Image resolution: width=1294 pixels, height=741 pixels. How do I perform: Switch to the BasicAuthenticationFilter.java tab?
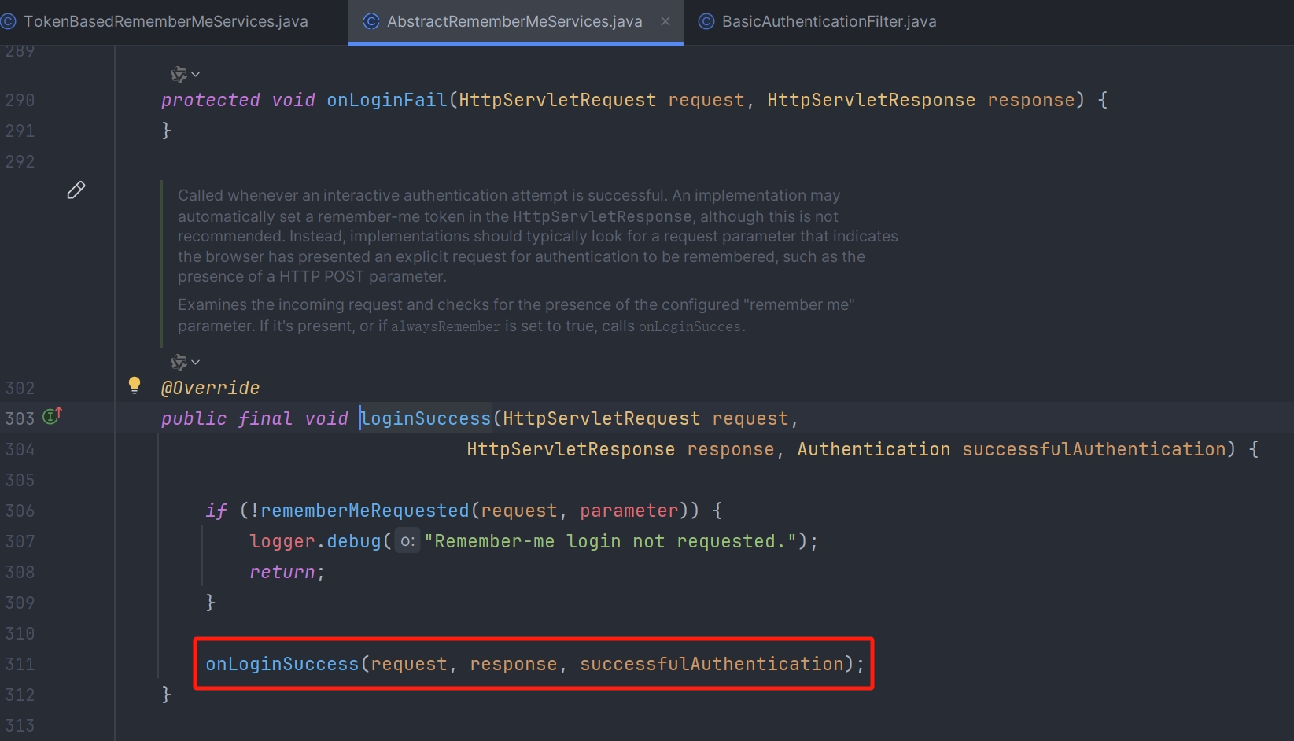pyautogui.click(x=828, y=22)
